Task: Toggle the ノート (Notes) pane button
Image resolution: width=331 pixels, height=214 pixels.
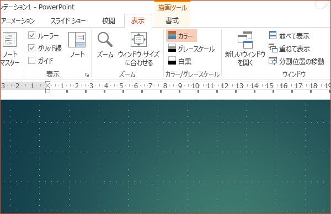Action: (77, 45)
